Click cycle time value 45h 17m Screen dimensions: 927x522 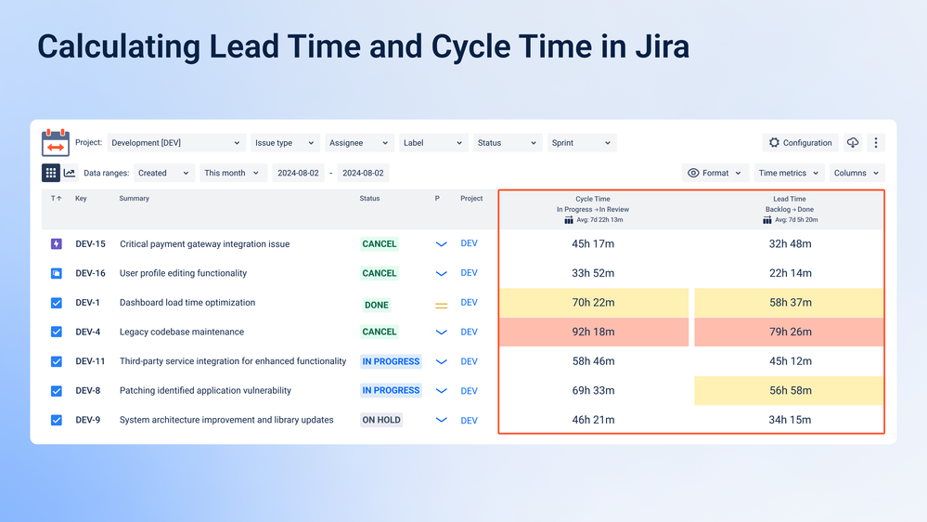pos(593,244)
